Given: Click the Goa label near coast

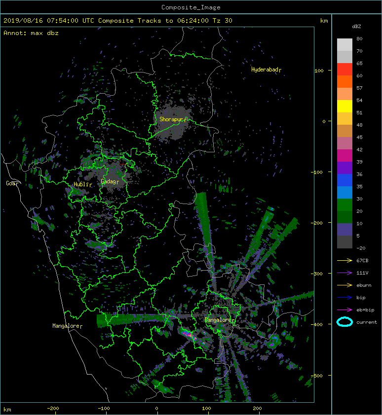Looking at the screenshot, I should 11,183.
